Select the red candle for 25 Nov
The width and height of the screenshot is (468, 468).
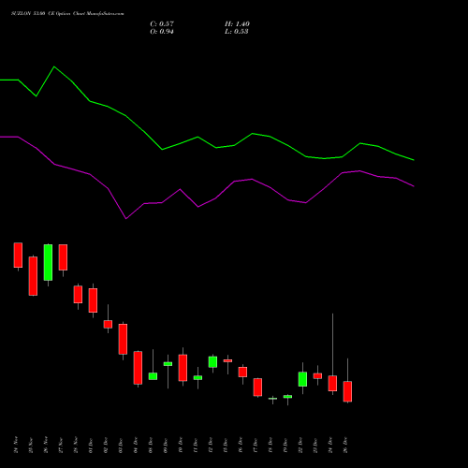pos(33,276)
